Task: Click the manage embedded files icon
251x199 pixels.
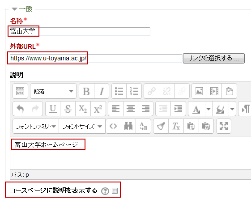Action: pos(230,91)
